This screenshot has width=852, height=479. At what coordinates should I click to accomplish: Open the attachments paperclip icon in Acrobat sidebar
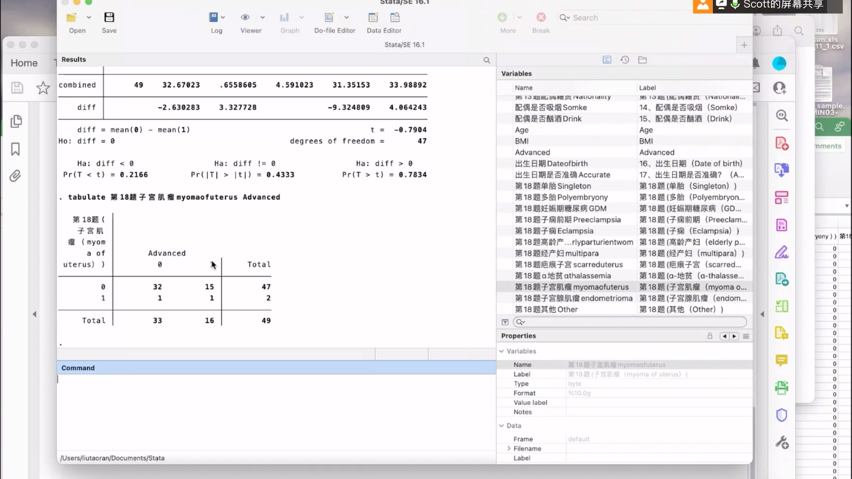click(x=15, y=176)
